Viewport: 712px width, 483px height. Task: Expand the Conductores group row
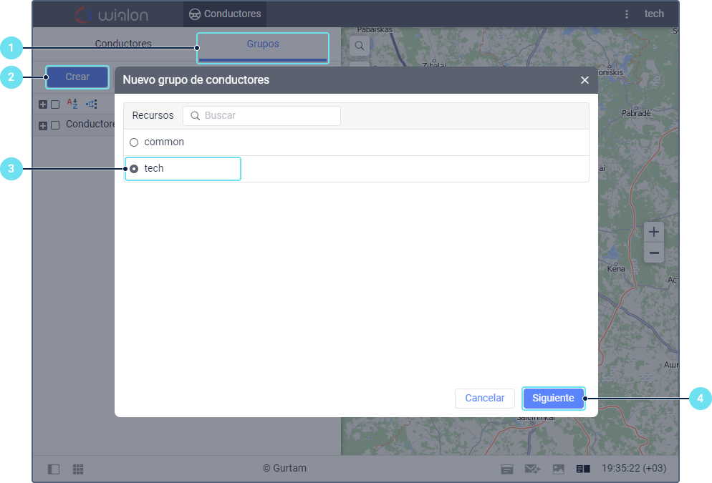pos(43,126)
